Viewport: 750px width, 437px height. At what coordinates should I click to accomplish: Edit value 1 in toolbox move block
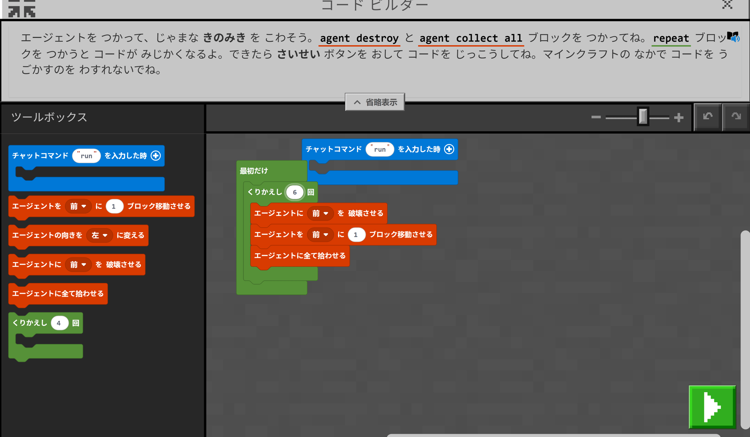pos(114,206)
